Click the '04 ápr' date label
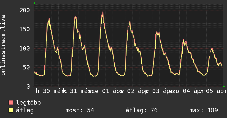227x118 pixels. click(x=193, y=91)
